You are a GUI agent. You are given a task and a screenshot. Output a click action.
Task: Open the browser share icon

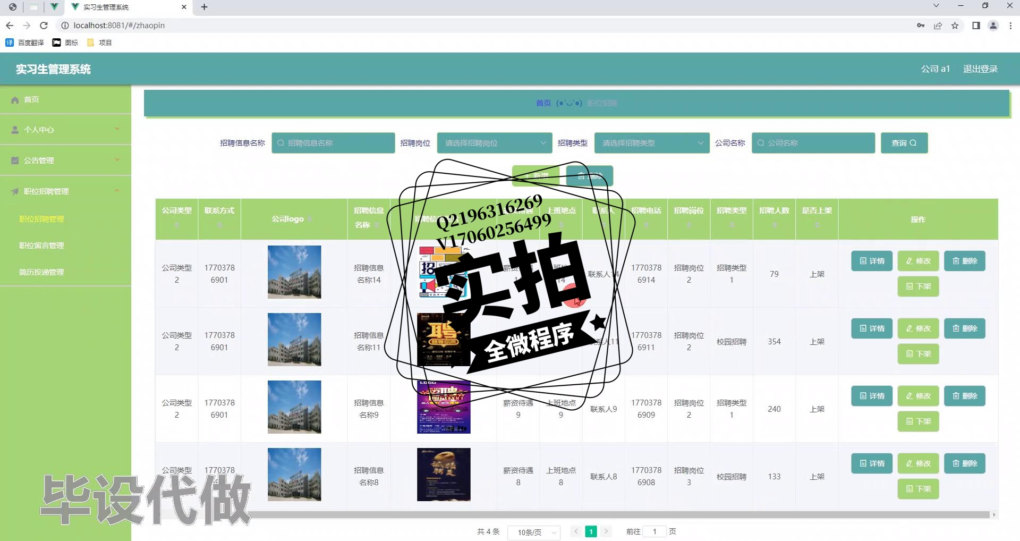coord(938,26)
